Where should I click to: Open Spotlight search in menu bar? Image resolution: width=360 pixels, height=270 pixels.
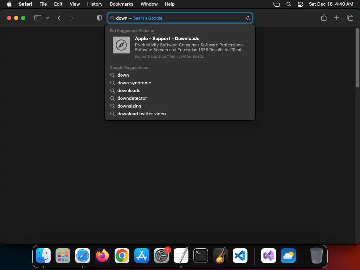coord(289,4)
